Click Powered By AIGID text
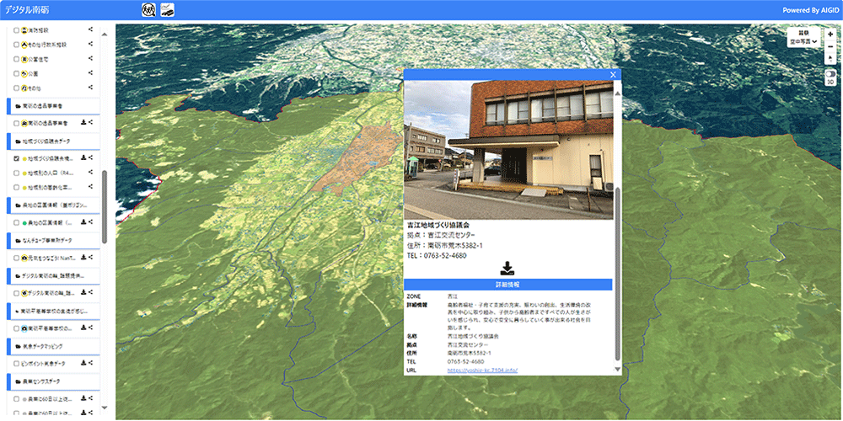 coord(810,10)
